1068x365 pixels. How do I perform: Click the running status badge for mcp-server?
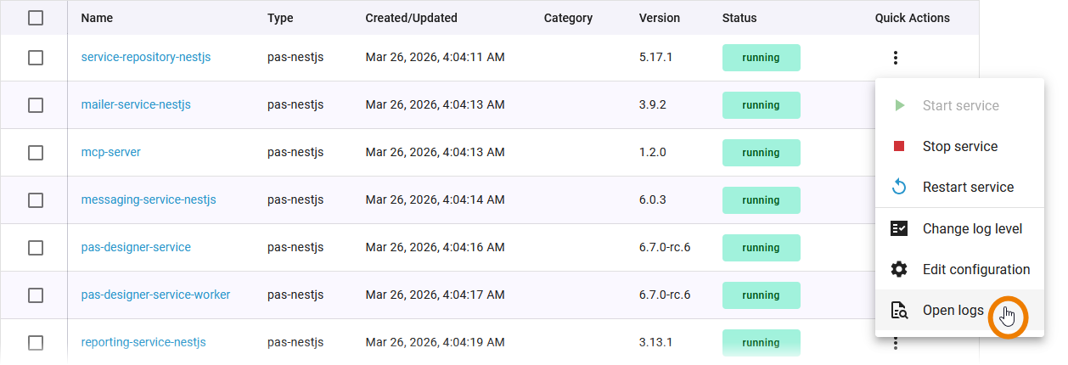pyautogui.click(x=761, y=153)
